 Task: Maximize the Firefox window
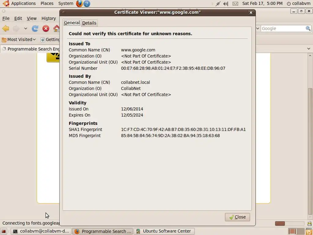click(x=301, y=11)
